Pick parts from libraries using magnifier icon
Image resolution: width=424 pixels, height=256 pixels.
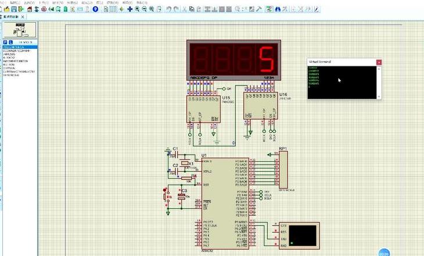(238, 9)
